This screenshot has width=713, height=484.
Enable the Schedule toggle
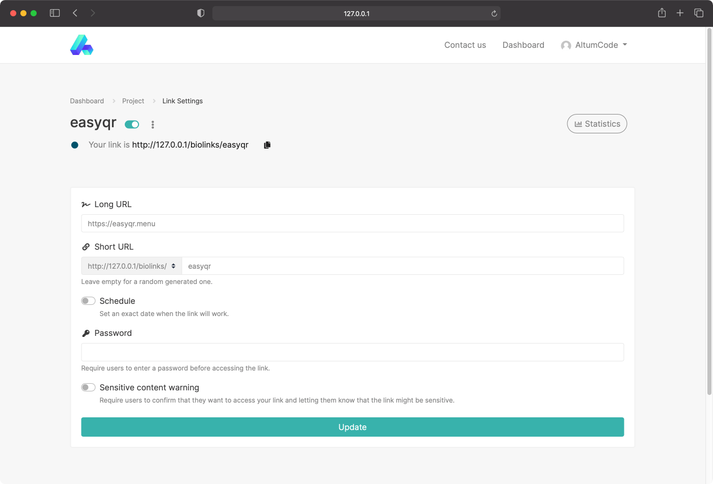coord(88,301)
